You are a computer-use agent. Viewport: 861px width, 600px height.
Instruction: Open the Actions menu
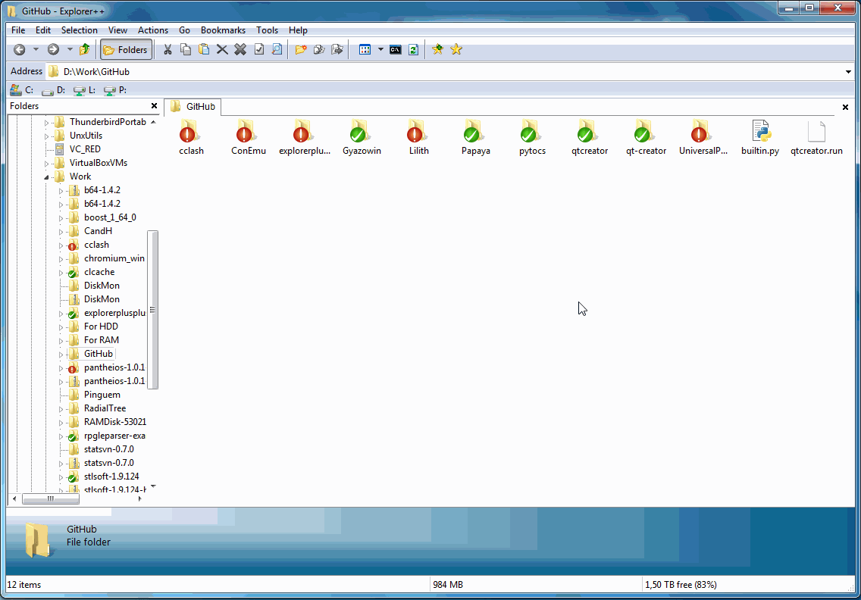[152, 30]
